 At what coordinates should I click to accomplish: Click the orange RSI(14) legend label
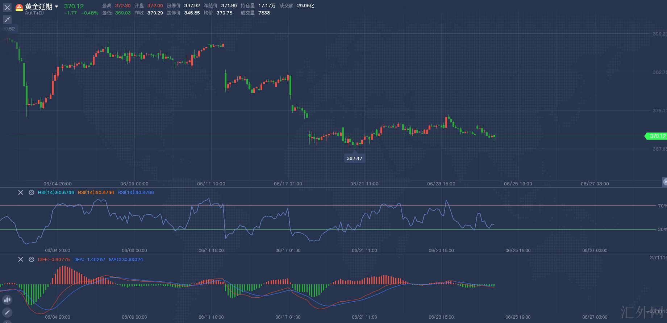[96, 193]
